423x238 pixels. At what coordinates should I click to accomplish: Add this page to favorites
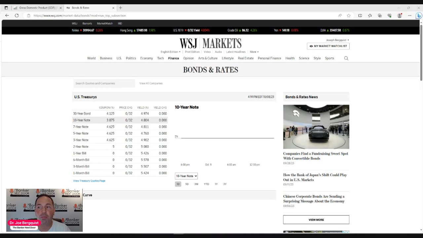click(349, 16)
